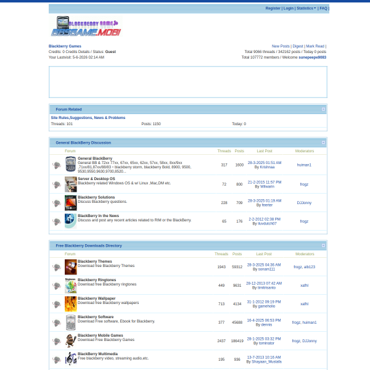View user Wilwarin's profile
The height and width of the screenshot is (370, 370).
coord(267,186)
